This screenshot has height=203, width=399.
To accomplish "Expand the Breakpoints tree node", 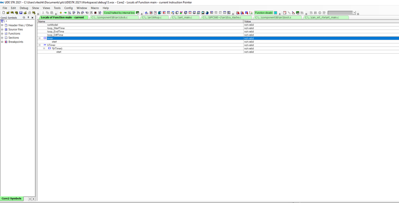I will [x=2, y=42].
